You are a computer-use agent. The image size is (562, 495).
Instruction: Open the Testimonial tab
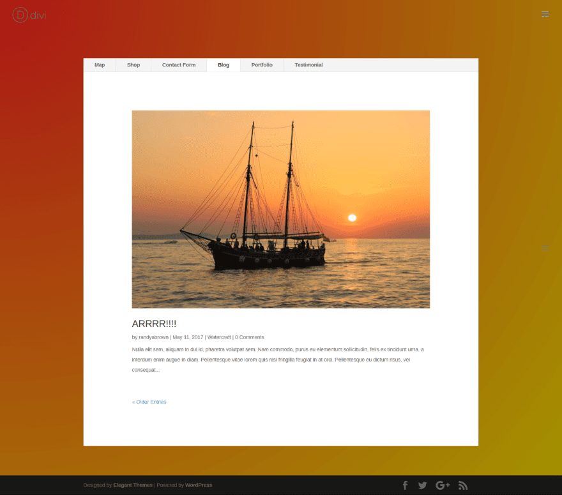click(x=308, y=65)
